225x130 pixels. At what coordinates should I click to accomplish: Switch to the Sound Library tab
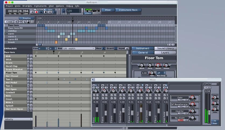point(165,49)
